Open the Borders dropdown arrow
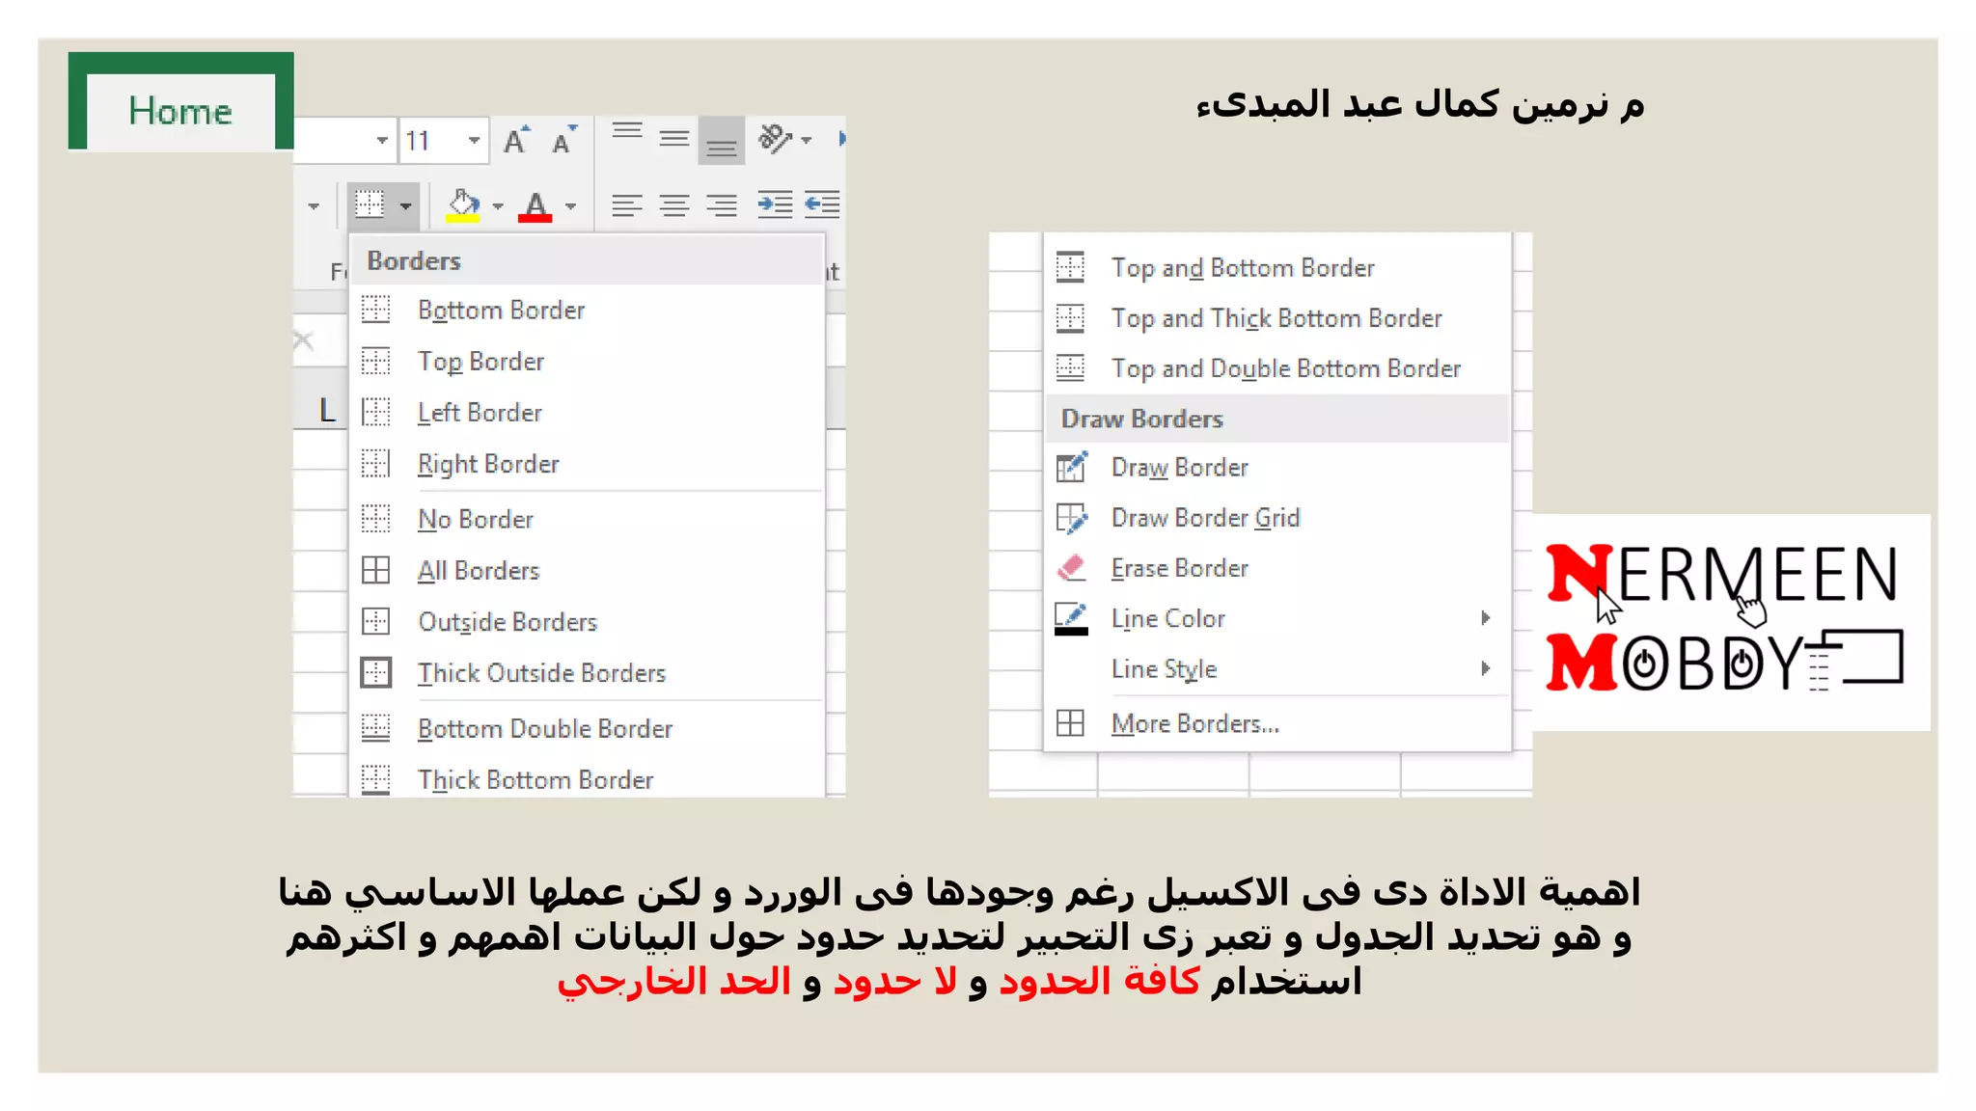The height and width of the screenshot is (1111, 1976). (405, 205)
